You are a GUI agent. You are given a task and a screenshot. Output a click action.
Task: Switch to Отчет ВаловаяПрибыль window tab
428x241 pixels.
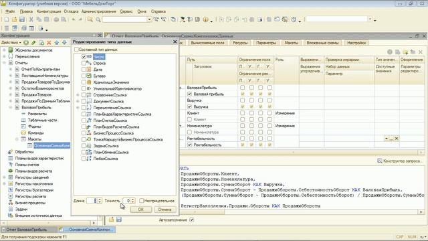[x=27, y=230]
